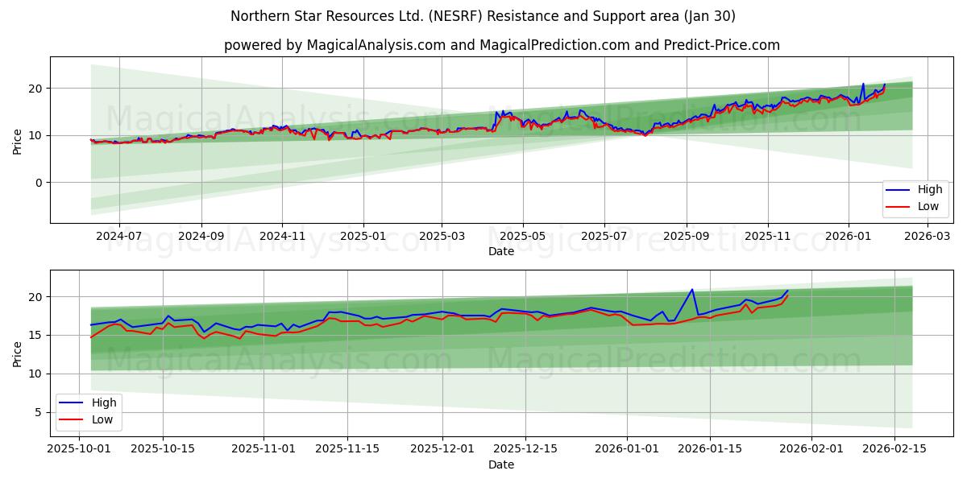Click the 2024-11 tick label
The image size is (967, 483).
tap(282, 236)
